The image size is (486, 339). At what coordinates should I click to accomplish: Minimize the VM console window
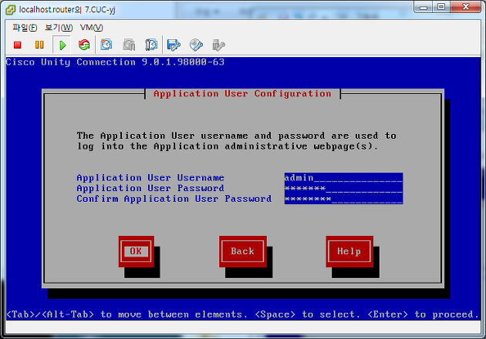click(424, 7)
